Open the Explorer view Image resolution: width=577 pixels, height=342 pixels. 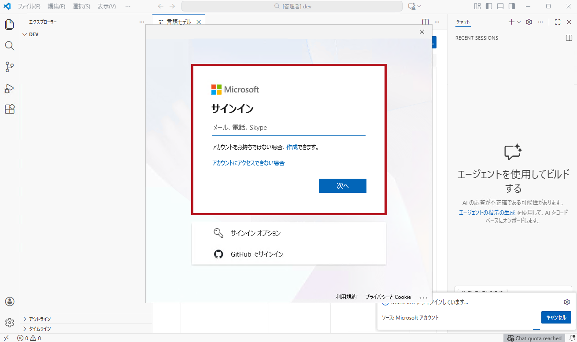pyautogui.click(x=9, y=25)
